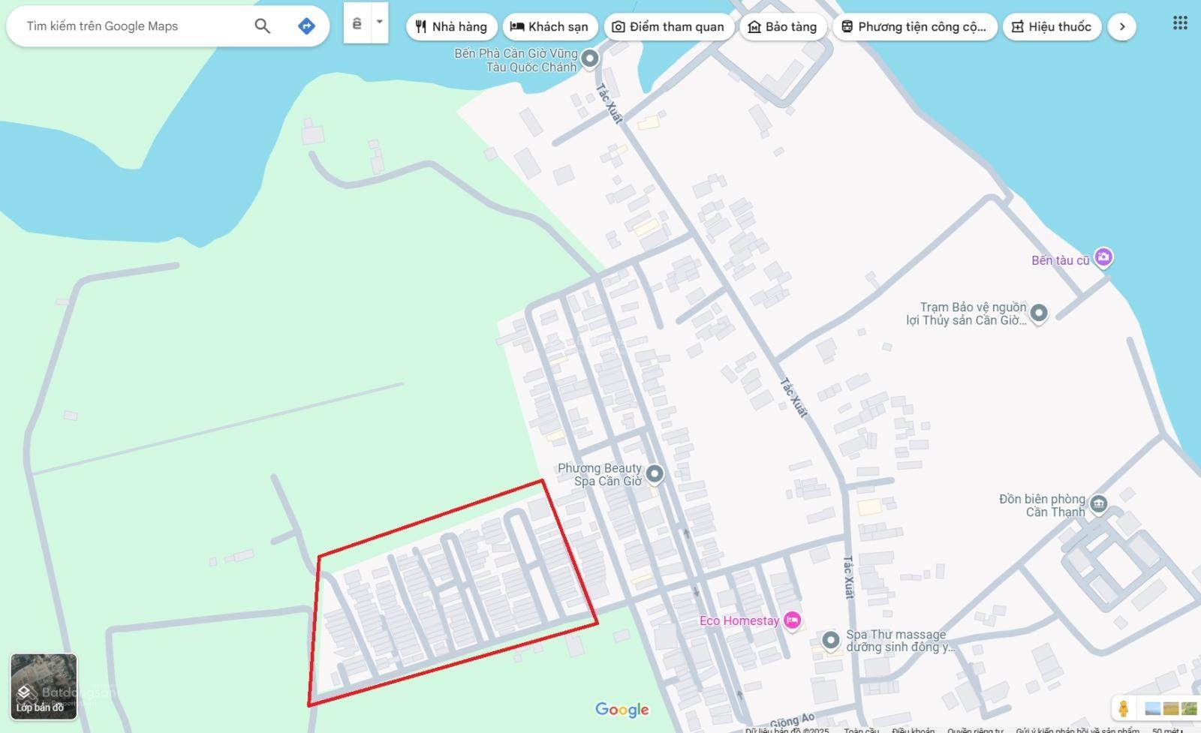Screen dimensions: 1201x733
Task: Open directions with the blue arrow icon
Action: coord(306,26)
